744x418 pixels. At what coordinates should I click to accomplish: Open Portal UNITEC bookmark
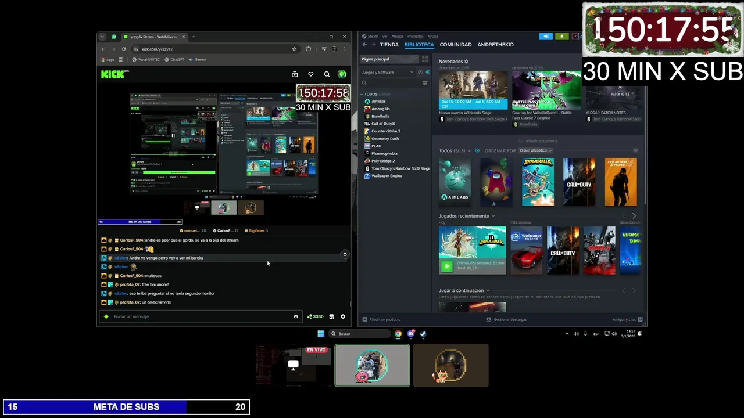point(146,60)
